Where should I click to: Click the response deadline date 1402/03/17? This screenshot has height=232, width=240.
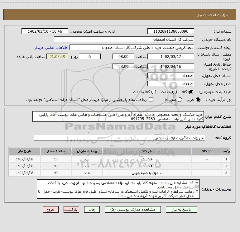click(171, 57)
